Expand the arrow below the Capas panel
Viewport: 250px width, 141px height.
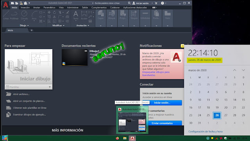coord(101,25)
